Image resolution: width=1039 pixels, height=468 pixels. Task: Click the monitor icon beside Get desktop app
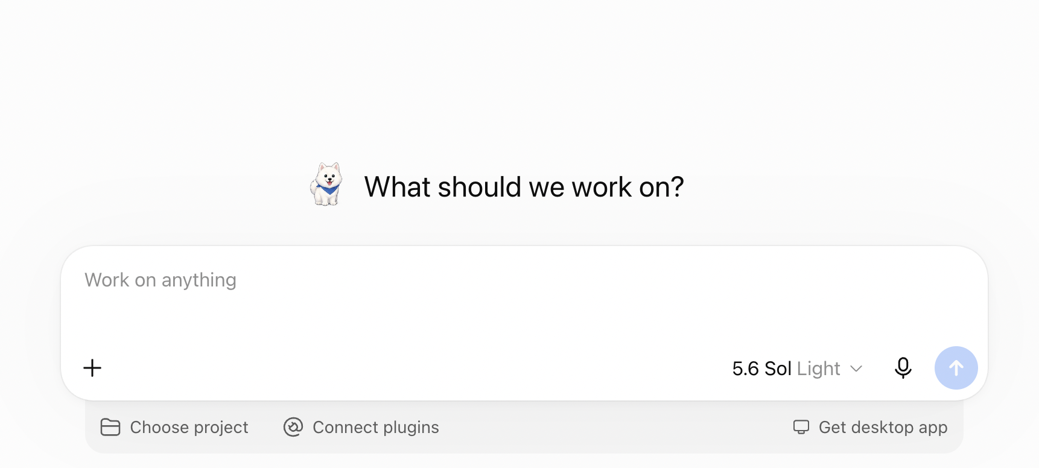coord(801,427)
